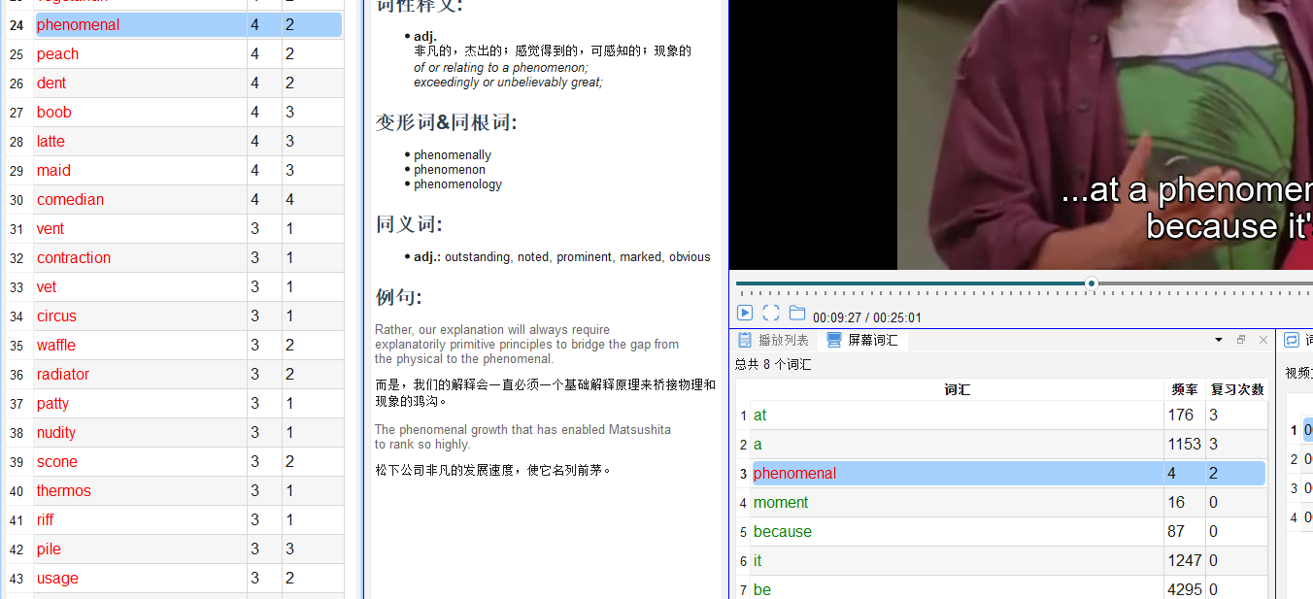The width and height of the screenshot is (1313, 599).
Task: Click the timestamp 00:09:27 / 00:25:01
Action: click(867, 317)
